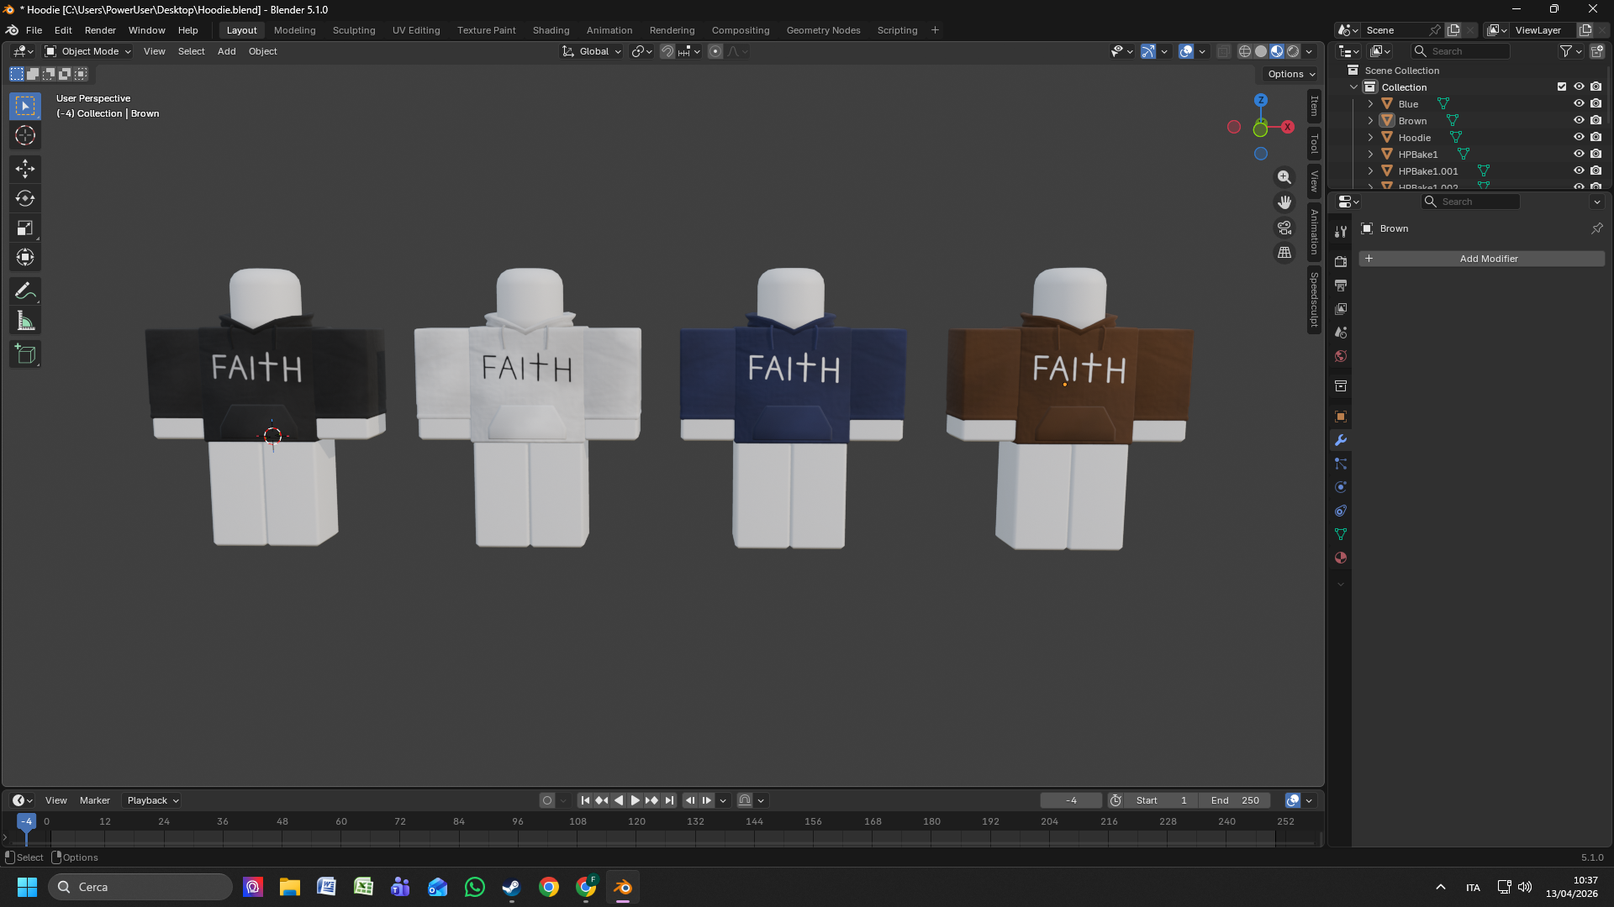Click the Add Modifier button
The image size is (1614, 907).
(1488, 259)
